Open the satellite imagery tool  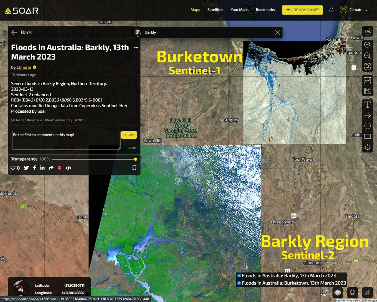pos(367,292)
